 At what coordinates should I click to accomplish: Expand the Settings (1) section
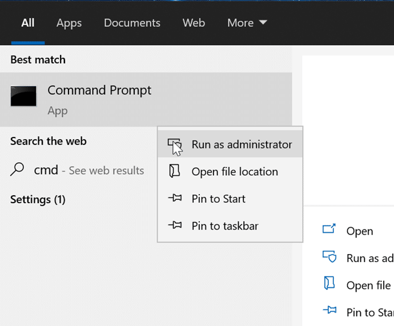(x=38, y=200)
